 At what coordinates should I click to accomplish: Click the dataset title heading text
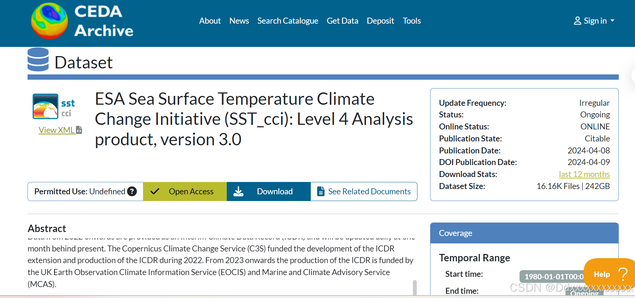[254, 119]
